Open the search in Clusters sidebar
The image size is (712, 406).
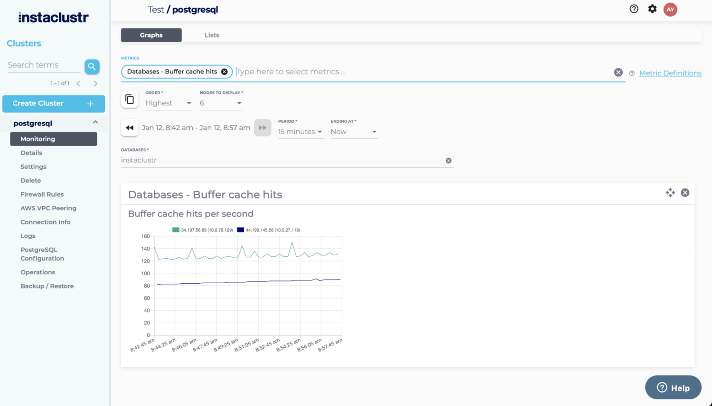[92, 66]
